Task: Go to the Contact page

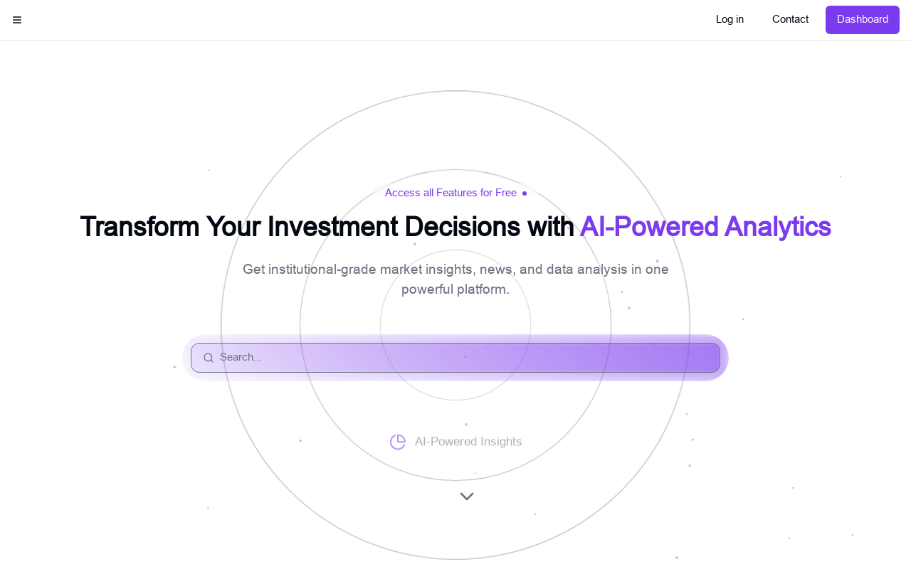Action: pos(790,20)
